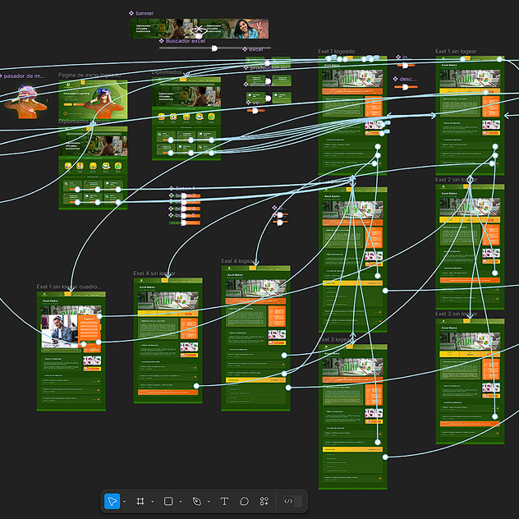Expand the Move tool options dropdown

click(125, 502)
